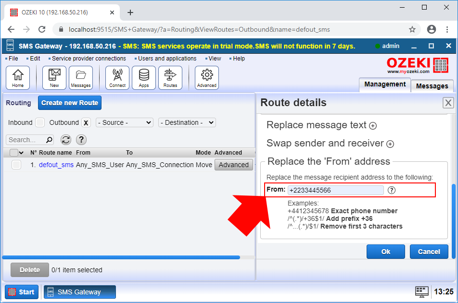Screen dimensions: 458x303
Task: Click the From address input field
Action: pyautogui.click(x=336, y=190)
